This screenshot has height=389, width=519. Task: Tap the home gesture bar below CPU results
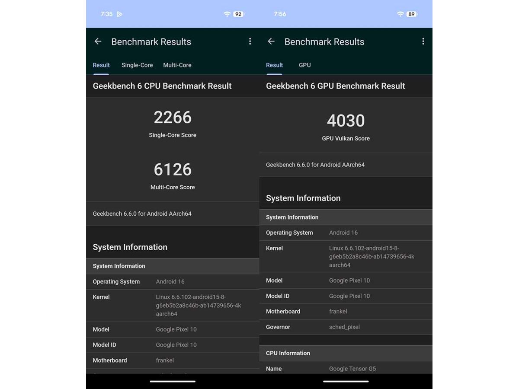[173, 381]
